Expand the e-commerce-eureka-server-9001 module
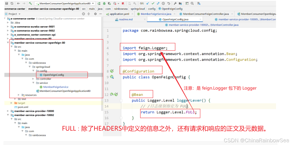Screen dimensions: 290x145 coord(8,27)
